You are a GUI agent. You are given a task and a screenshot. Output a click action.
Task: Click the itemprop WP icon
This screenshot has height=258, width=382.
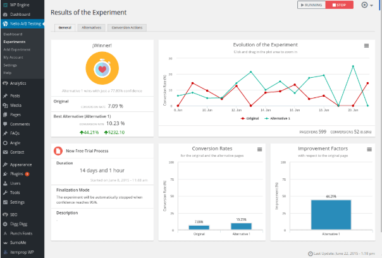(5, 252)
